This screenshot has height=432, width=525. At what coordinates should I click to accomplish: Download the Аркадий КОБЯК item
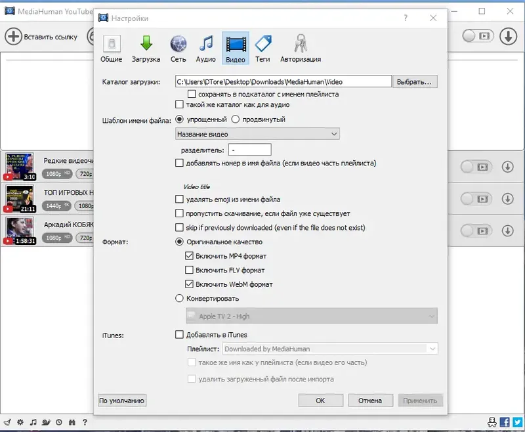[507, 230]
